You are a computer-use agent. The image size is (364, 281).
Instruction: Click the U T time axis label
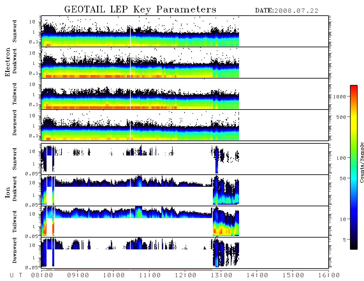[16, 275]
